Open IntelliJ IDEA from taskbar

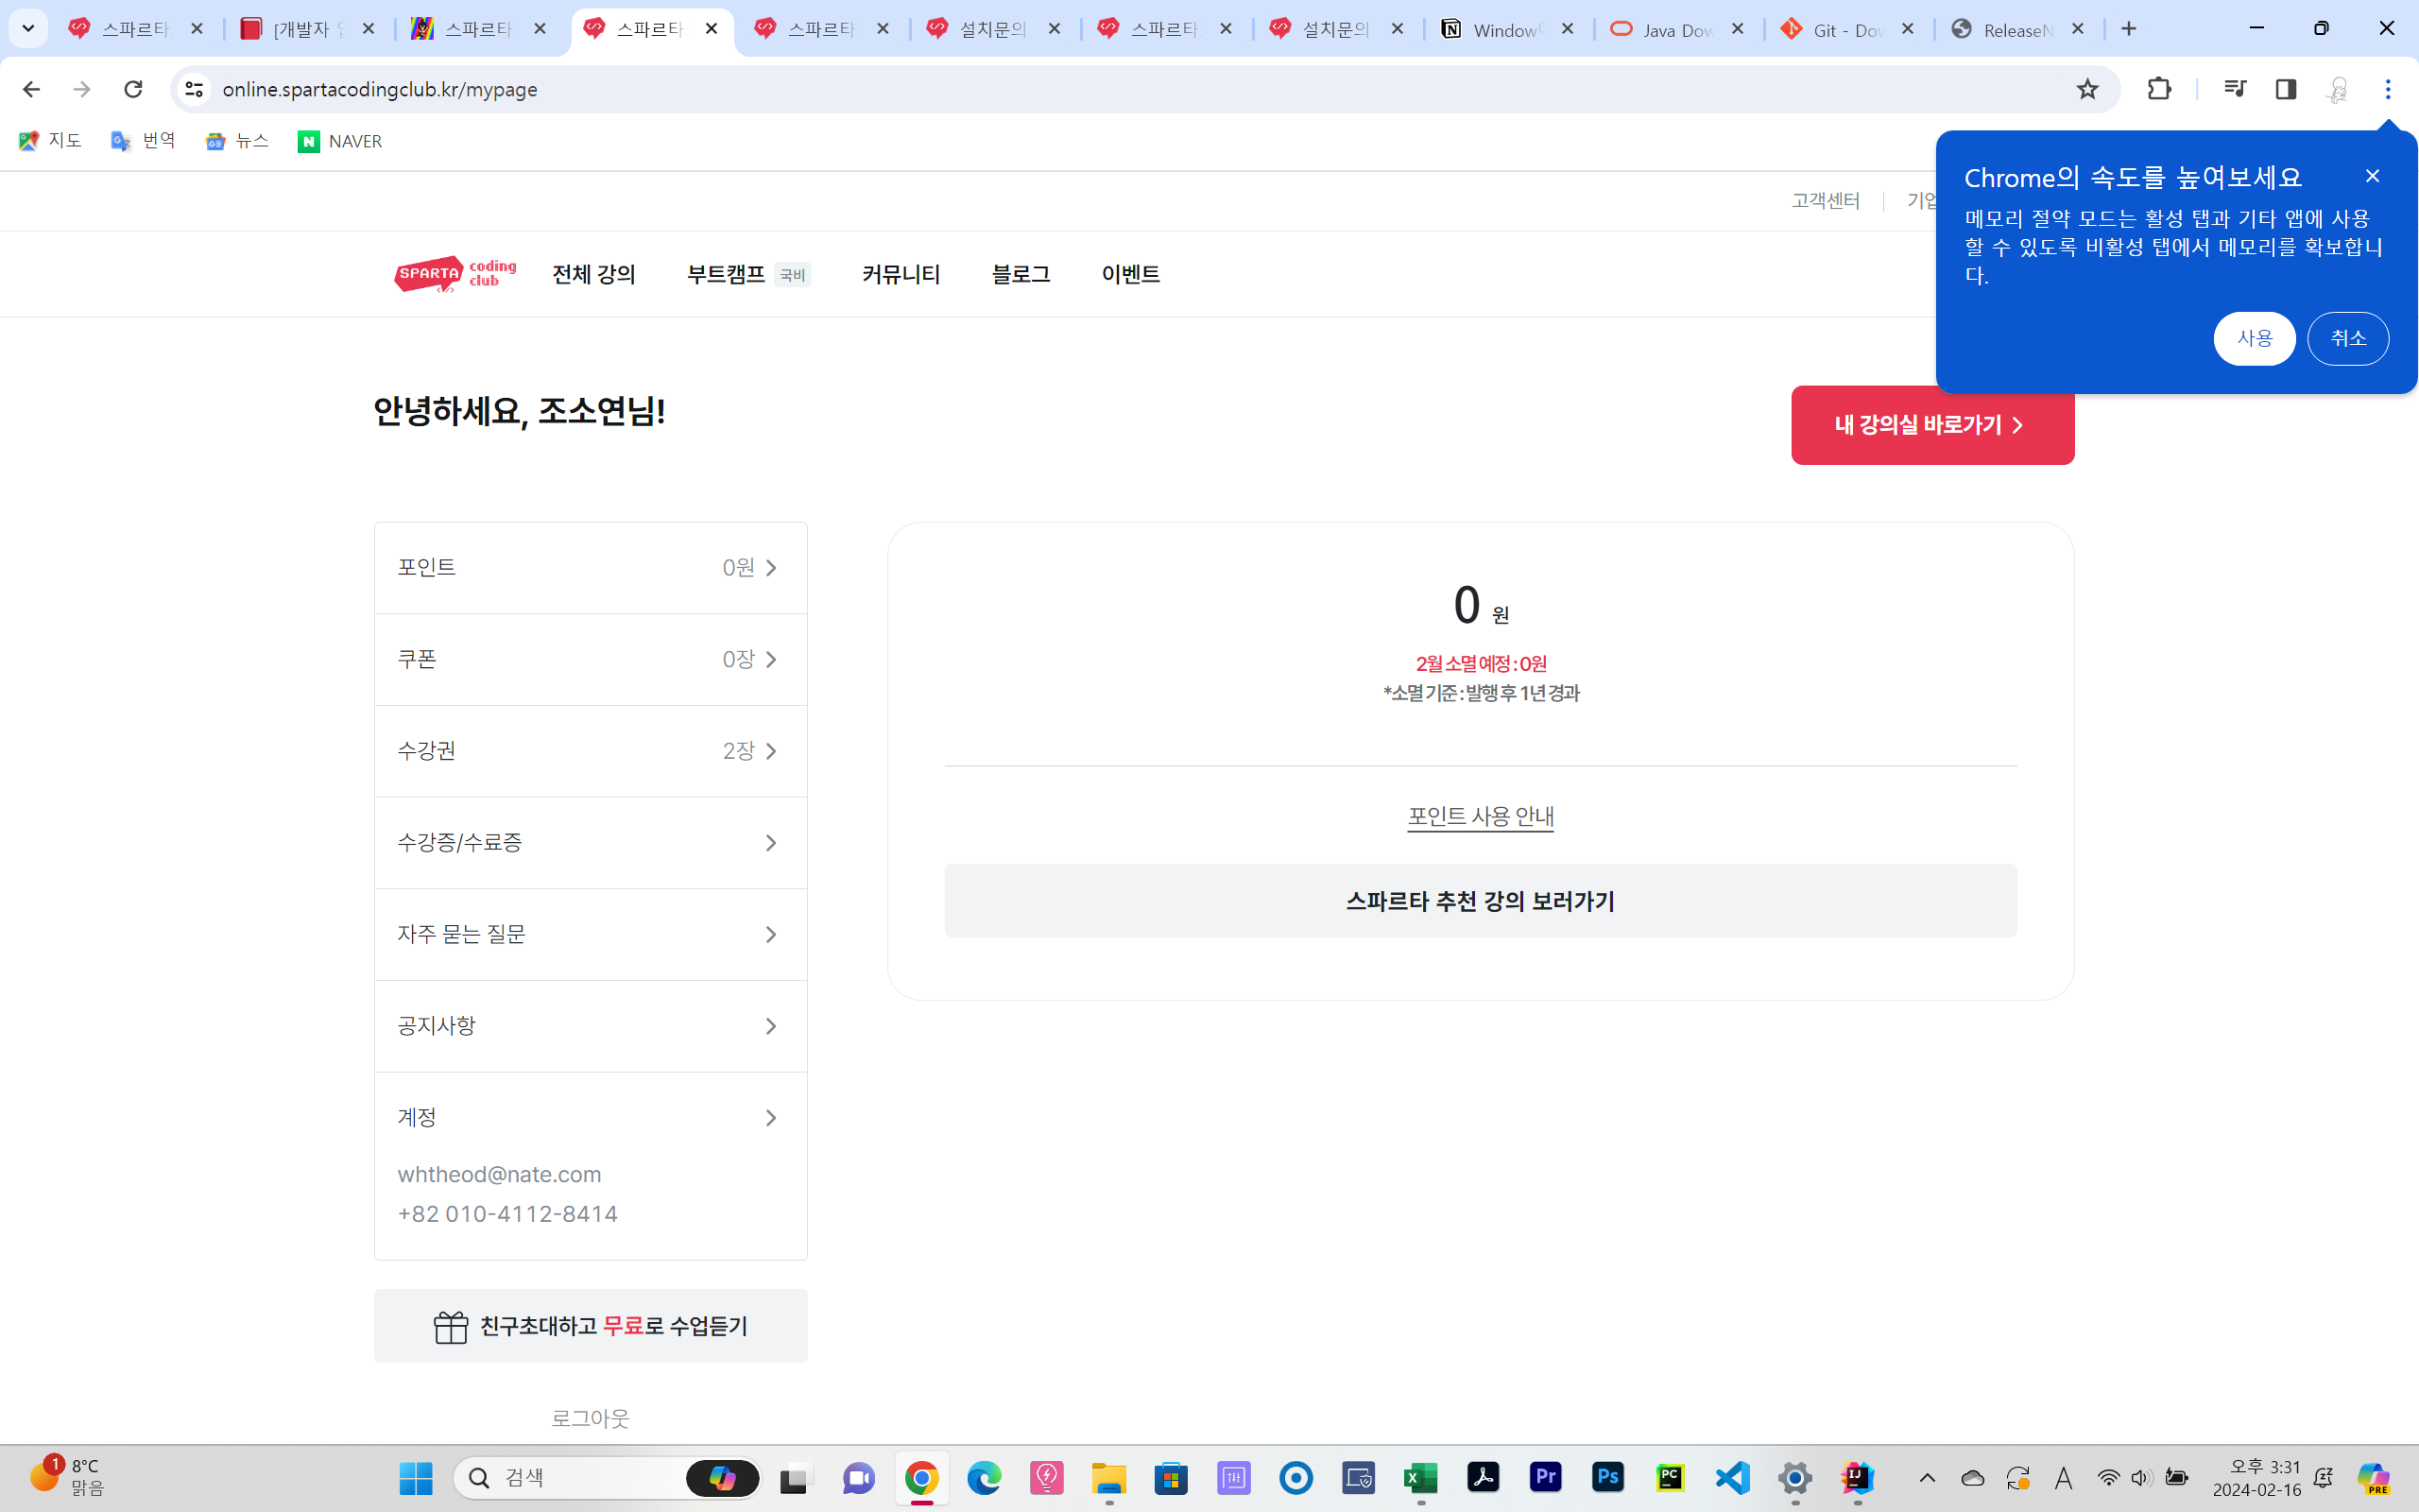pos(1857,1478)
